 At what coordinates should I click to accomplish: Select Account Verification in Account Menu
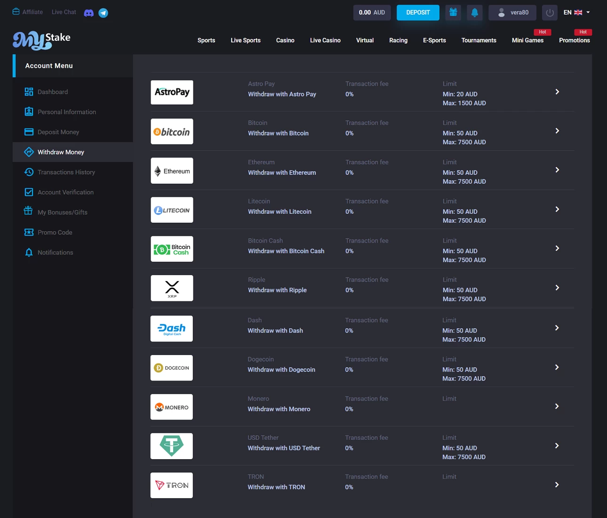point(73,192)
